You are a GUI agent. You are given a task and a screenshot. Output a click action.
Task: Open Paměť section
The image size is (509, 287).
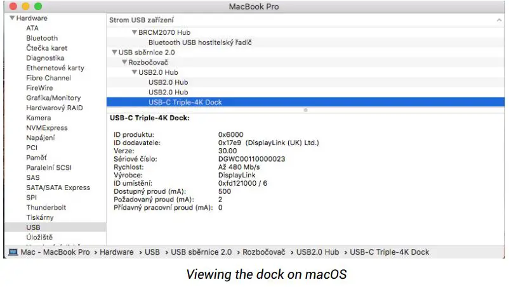(36, 158)
